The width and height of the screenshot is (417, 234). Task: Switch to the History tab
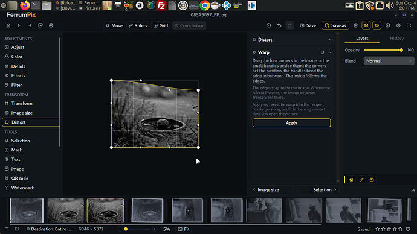[x=397, y=39]
